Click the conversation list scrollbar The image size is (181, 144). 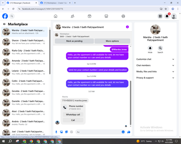coord(50,52)
